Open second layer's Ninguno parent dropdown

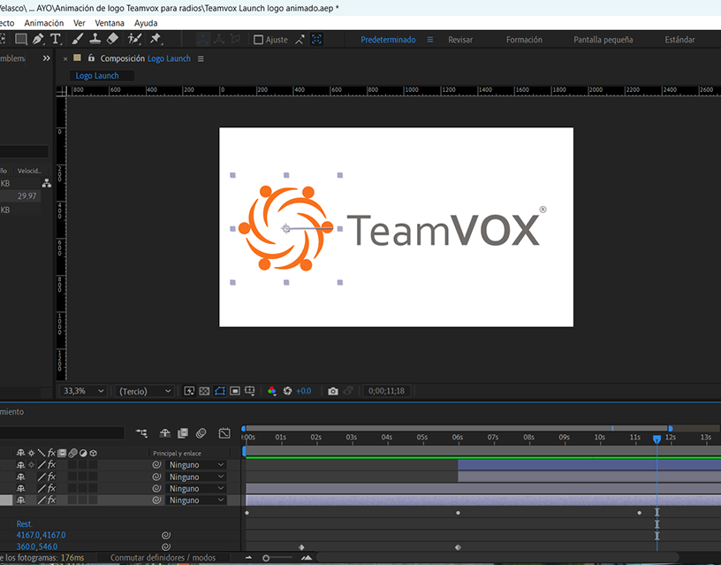pyautogui.click(x=196, y=477)
